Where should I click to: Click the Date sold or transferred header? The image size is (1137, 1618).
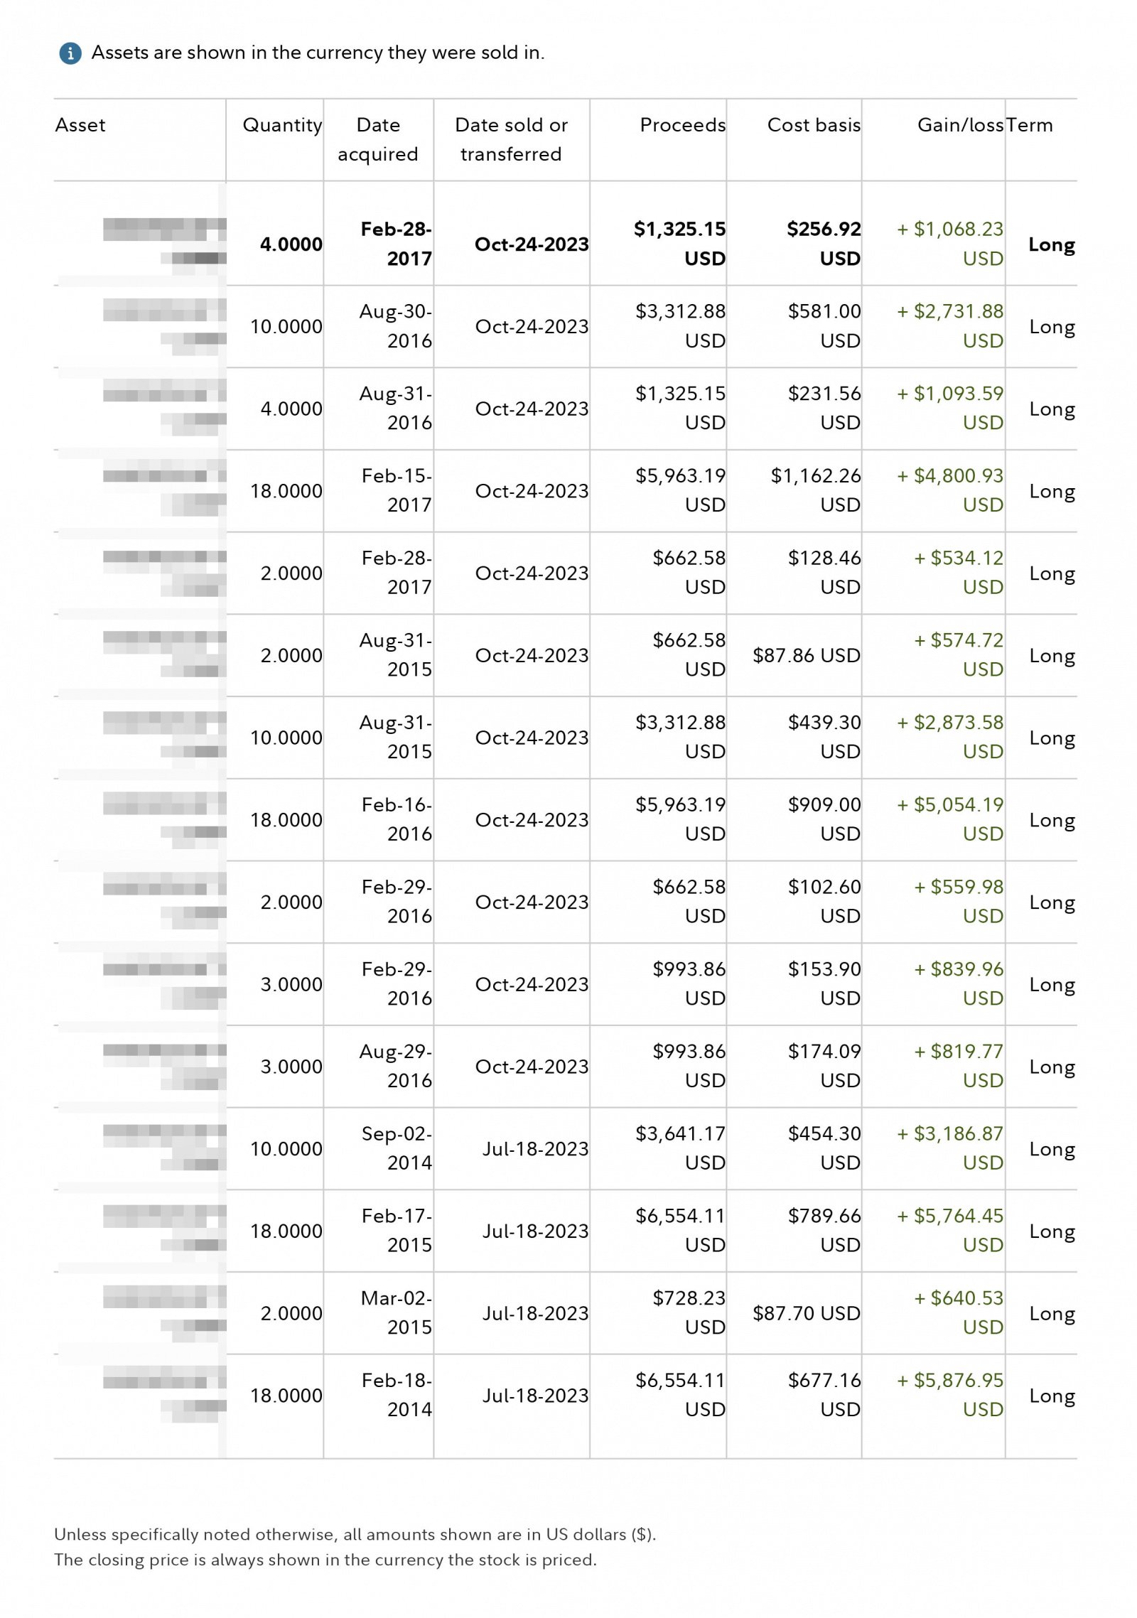[511, 139]
